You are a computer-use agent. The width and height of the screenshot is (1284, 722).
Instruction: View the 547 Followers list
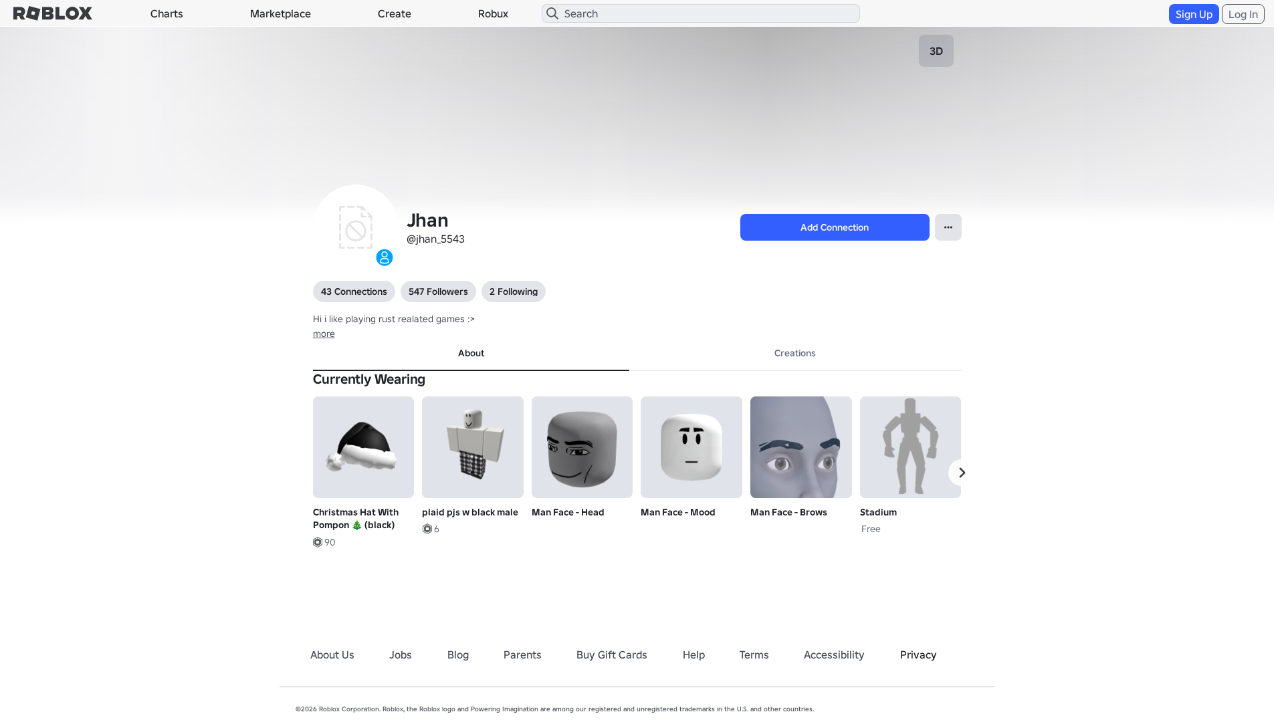coord(438,291)
